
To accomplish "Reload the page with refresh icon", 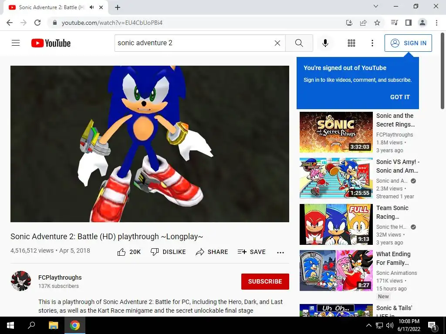I will tap(37, 23).
